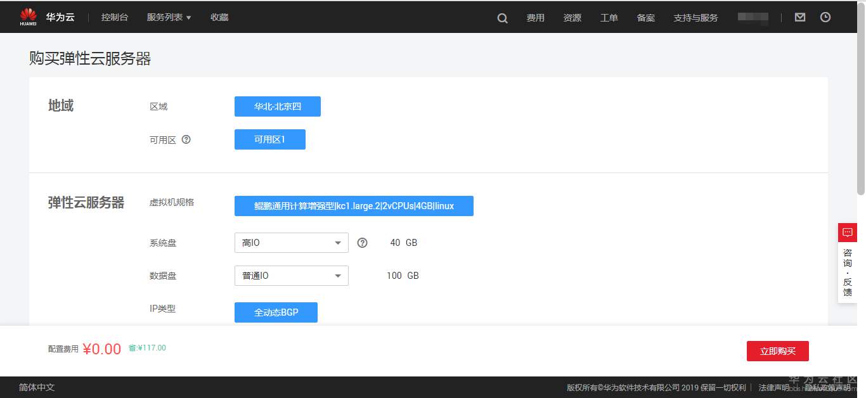Select the 全动态BGP IP type

(x=276, y=312)
